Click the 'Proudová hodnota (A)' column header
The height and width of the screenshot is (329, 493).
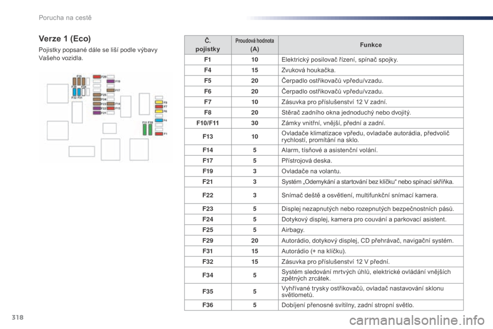255,45
